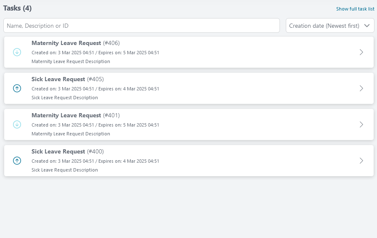Focus the Name, Description or ID search field
The image size is (377, 238).
click(142, 26)
